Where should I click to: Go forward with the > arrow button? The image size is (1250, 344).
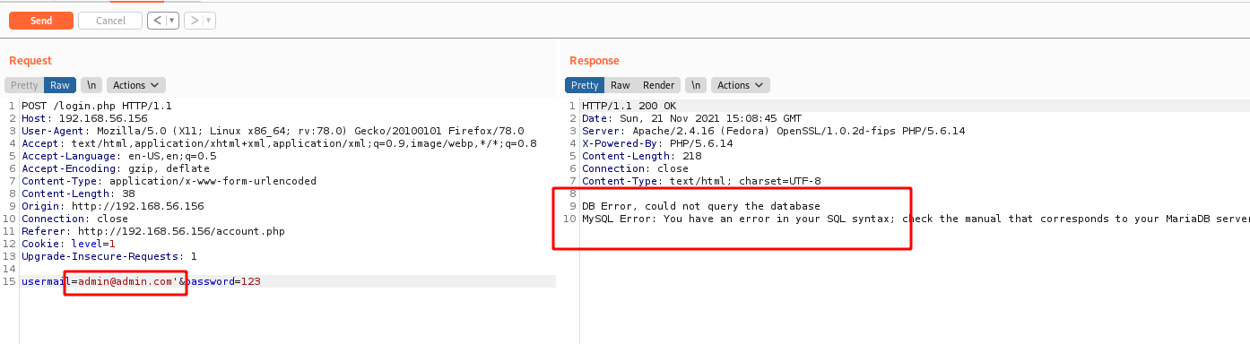pyautogui.click(x=193, y=21)
